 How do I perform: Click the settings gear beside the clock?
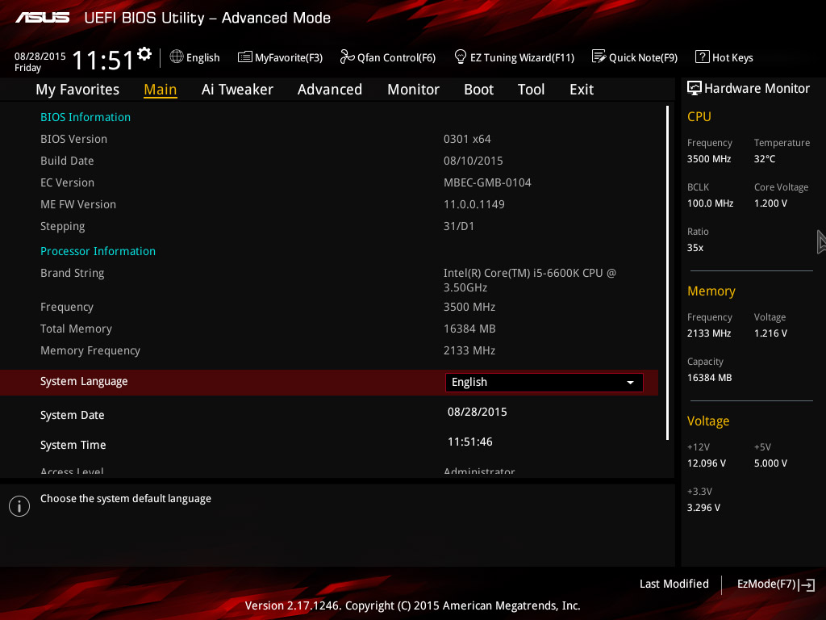coord(144,54)
